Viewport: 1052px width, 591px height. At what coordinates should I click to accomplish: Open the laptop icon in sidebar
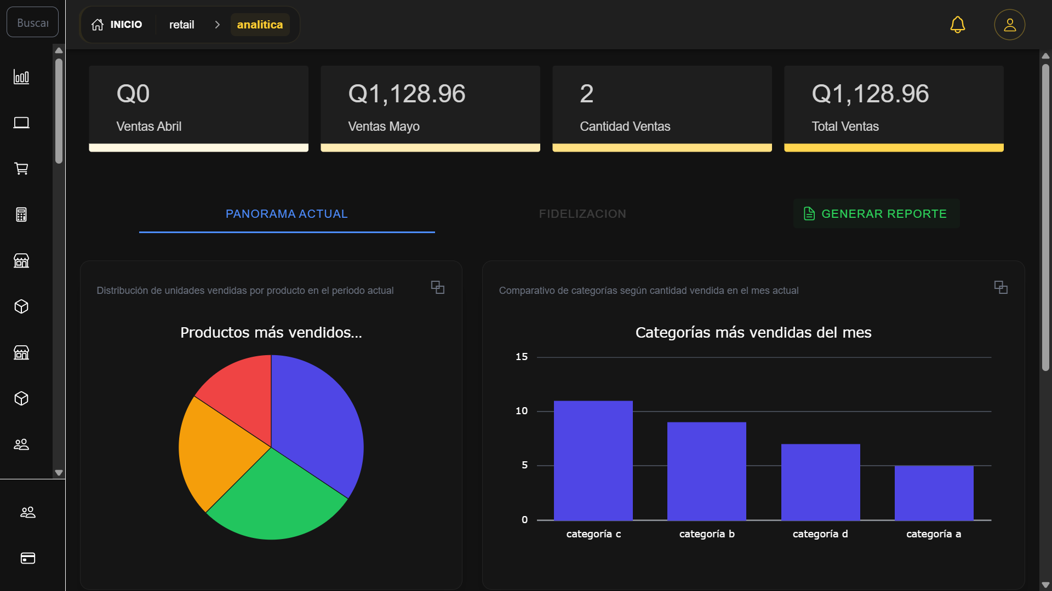[x=21, y=123]
